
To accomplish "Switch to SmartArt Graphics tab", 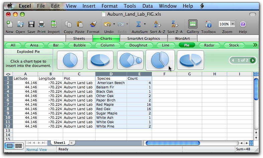I will point(143,38).
